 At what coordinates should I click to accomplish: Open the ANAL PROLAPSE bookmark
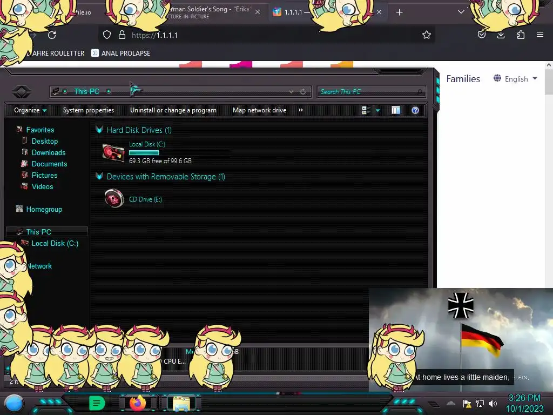coord(120,53)
